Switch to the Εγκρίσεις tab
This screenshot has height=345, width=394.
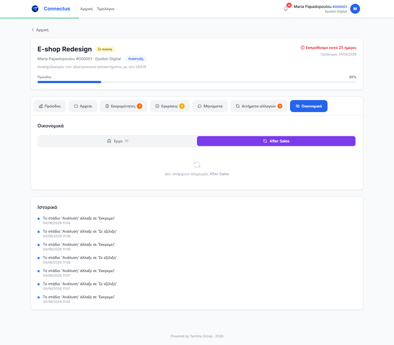click(x=170, y=106)
